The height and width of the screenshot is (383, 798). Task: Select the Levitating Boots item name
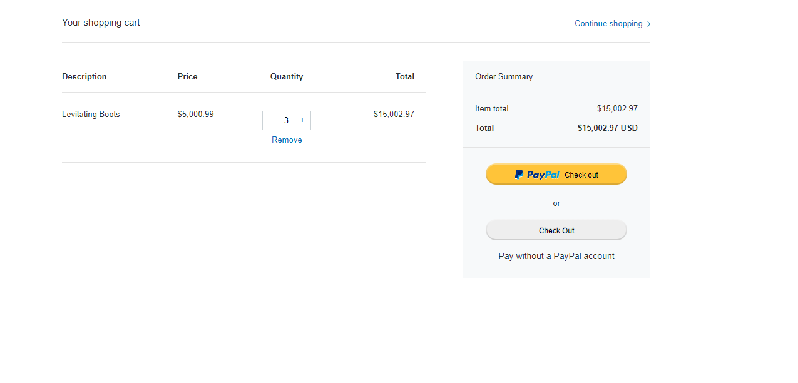[91, 115]
